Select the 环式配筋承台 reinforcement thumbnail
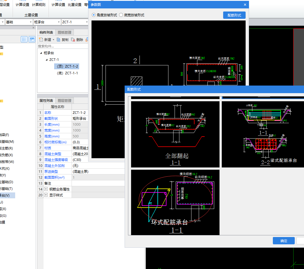 click(x=175, y=202)
